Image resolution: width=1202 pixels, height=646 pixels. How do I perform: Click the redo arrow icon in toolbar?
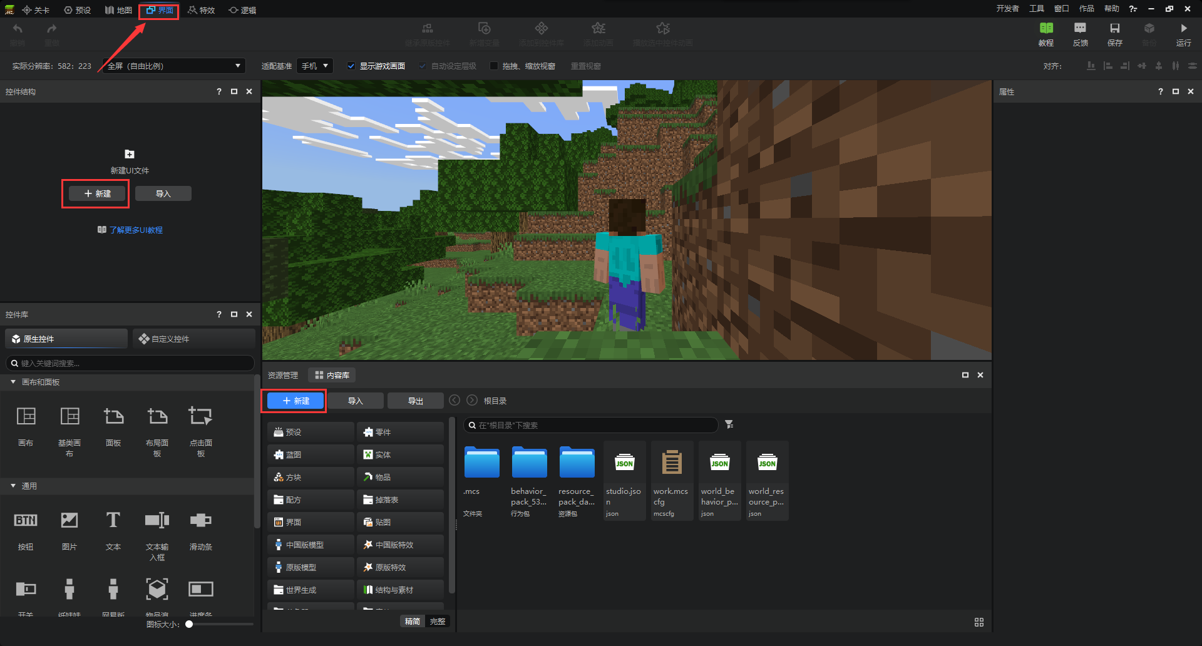(x=52, y=29)
